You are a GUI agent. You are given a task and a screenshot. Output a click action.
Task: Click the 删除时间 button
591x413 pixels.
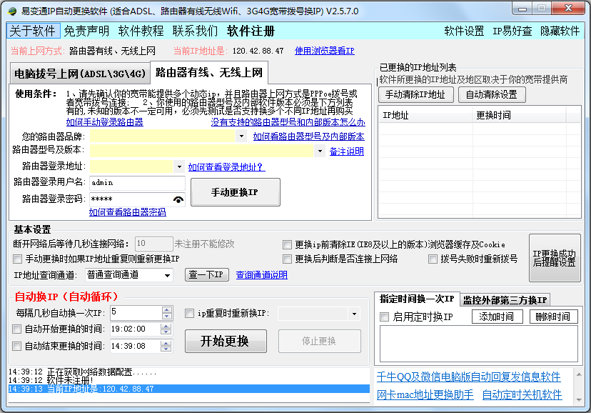pos(553,317)
